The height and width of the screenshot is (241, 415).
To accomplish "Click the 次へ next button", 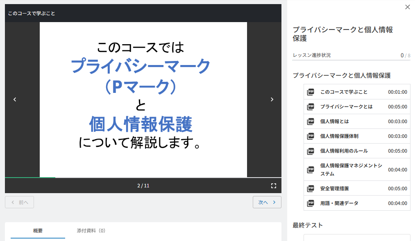I will tap(267, 202).
